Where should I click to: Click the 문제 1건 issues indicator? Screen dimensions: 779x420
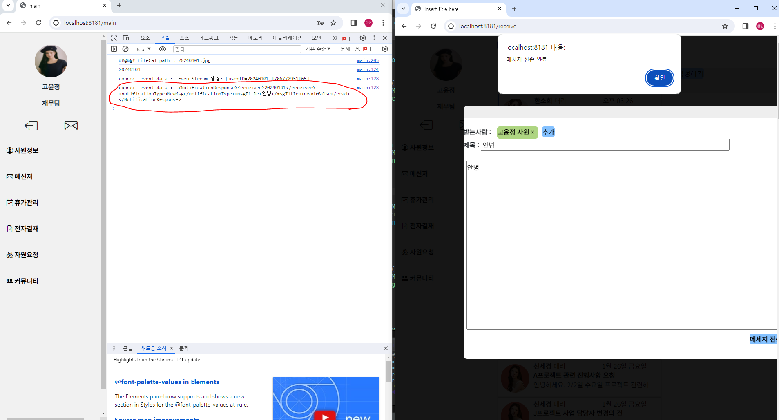pyautogui.click(x=356, y=49)
